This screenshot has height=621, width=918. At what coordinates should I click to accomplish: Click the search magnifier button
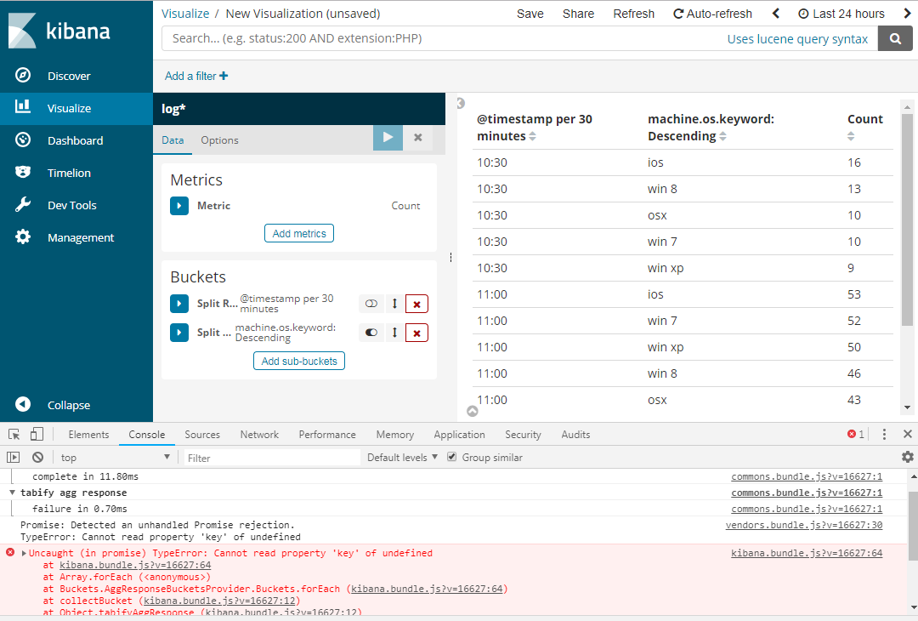pos(895,38)
